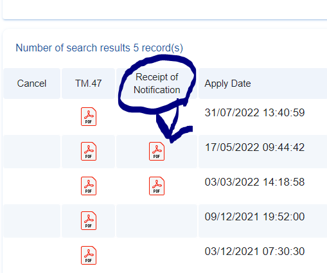This screenshot has height=273, width=327.
Task: Select the 09/12/2021 19:52:00 apply date cell
Action: pyautogui.click(x=254, y=216)
